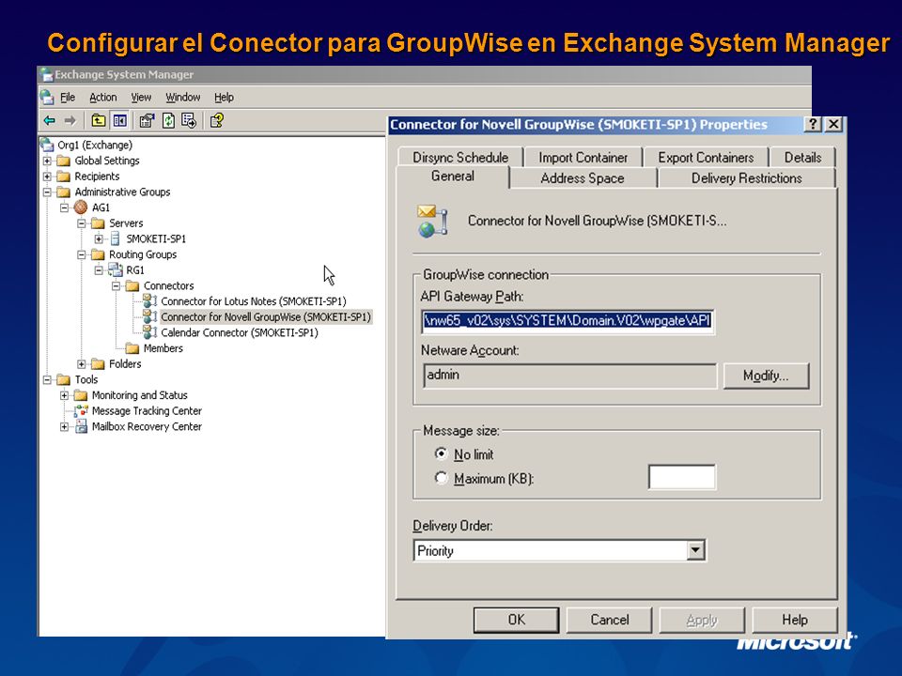This screenshot has height=676, width=902.
Task: Expand the Mailbox Recovery Center node
Action: (65, 426)
